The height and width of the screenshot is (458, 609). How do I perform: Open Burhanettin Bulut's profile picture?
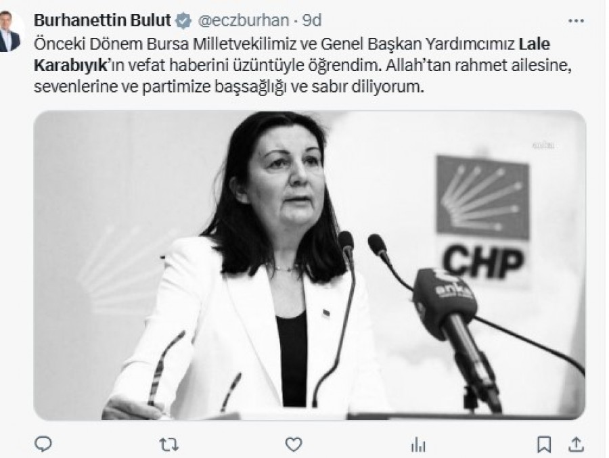(x=10, y=31)
